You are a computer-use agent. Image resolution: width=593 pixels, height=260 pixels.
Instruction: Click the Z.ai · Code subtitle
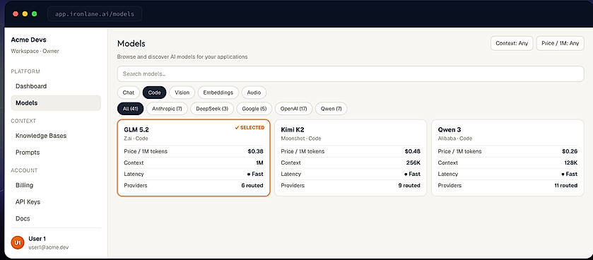pyautogui.click(x=136, y=138)
